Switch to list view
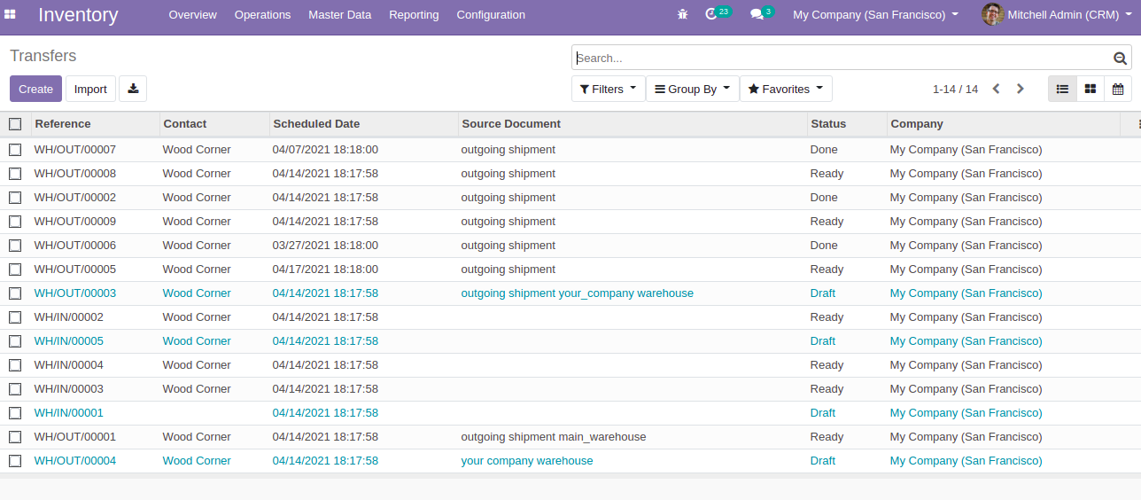Viewport: 1141px width, 500px height. 1062,89
